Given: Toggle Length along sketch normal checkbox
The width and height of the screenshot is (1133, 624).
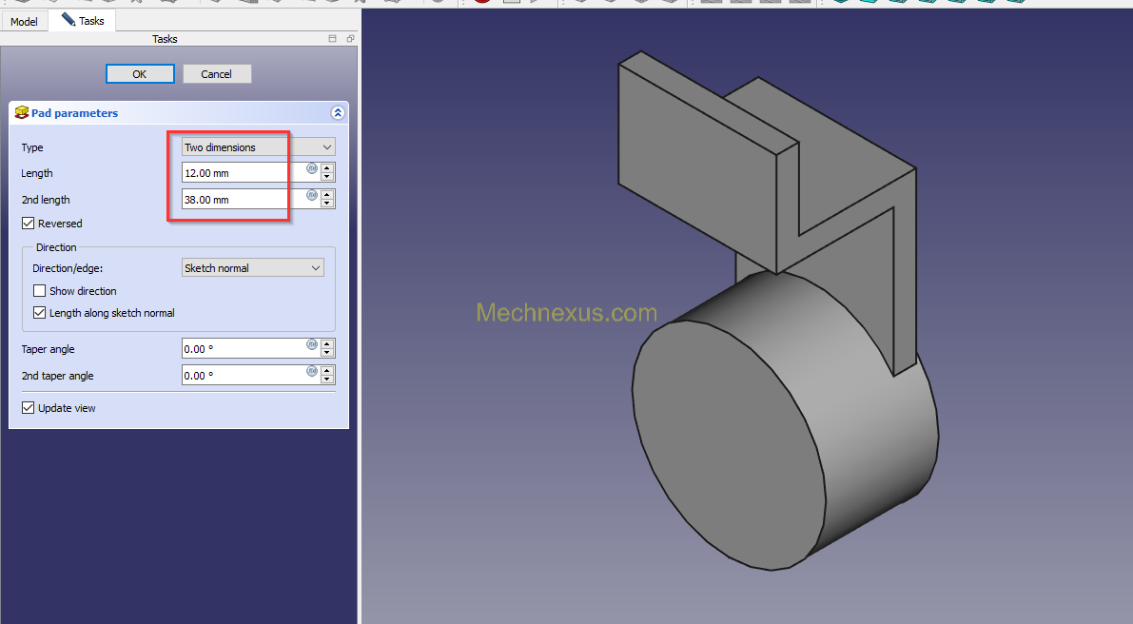Looking at the screenshot, I should click(x=40, y=313).
